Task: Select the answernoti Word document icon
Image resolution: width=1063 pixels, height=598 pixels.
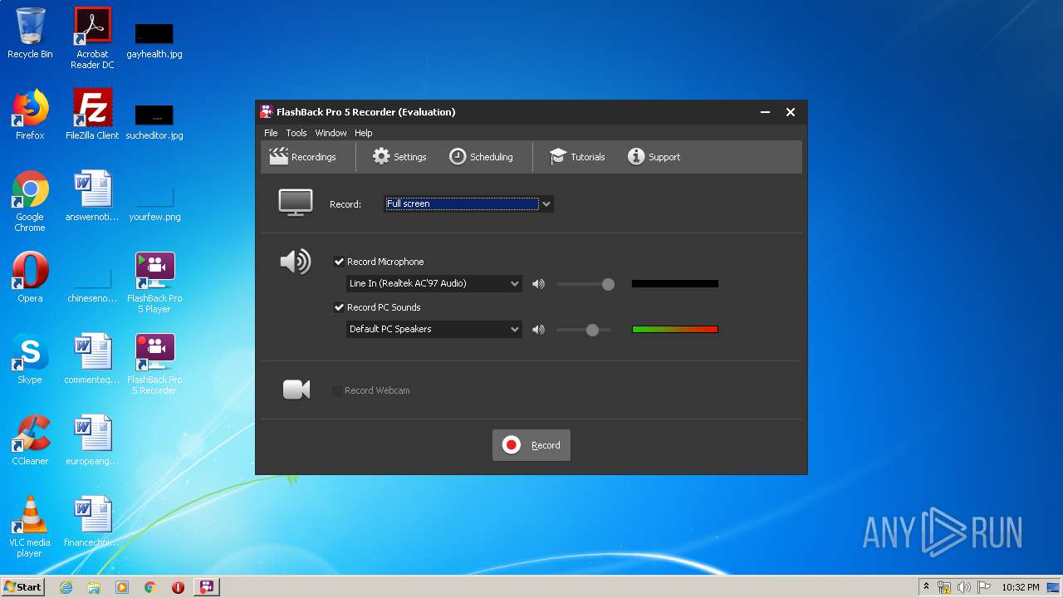Action: click(92, 196)
